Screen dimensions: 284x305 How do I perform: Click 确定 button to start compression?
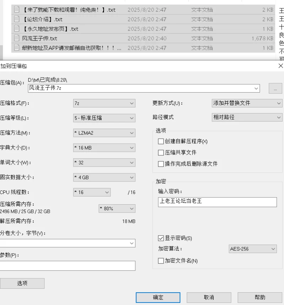[158, 298]
